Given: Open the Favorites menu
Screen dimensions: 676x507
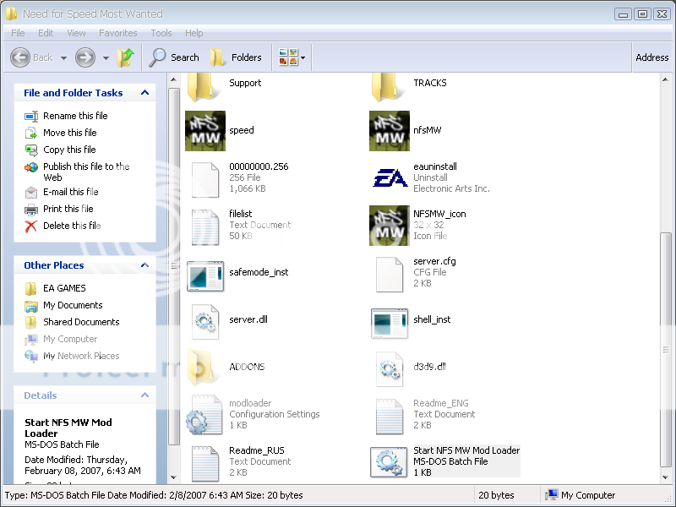Looking at the screenshot, I should point(117,33).
